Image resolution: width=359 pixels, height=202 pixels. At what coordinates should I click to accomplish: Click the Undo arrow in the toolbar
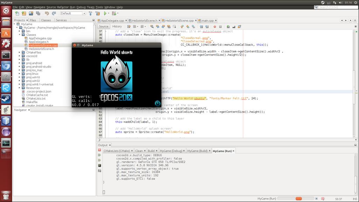click(x=47, y=13)
